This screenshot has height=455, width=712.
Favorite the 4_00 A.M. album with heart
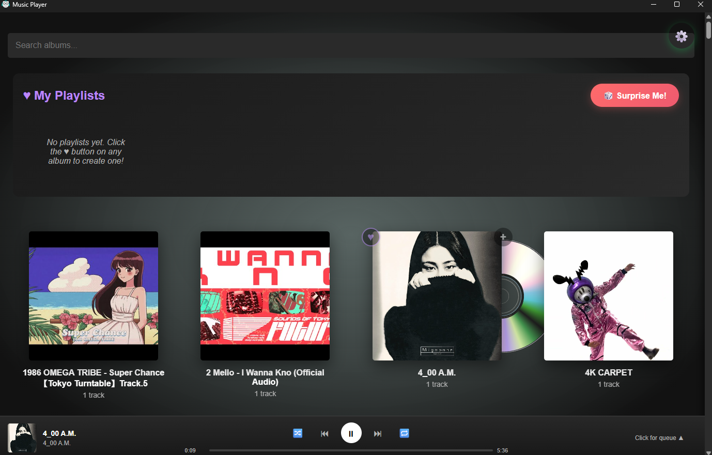370,237
